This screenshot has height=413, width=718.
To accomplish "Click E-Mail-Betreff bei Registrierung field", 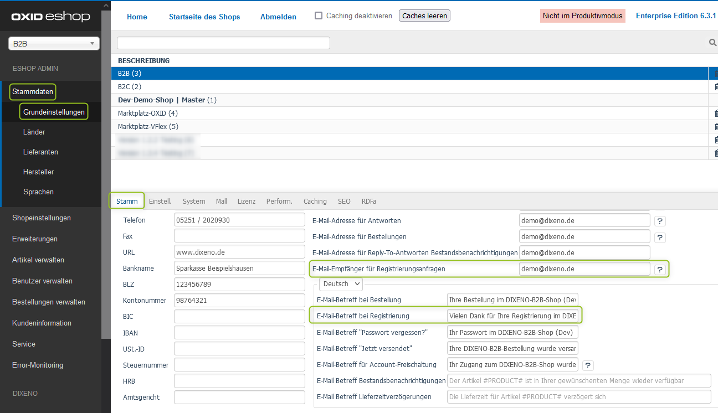I will pyautogui.click(x=513, y=316).
